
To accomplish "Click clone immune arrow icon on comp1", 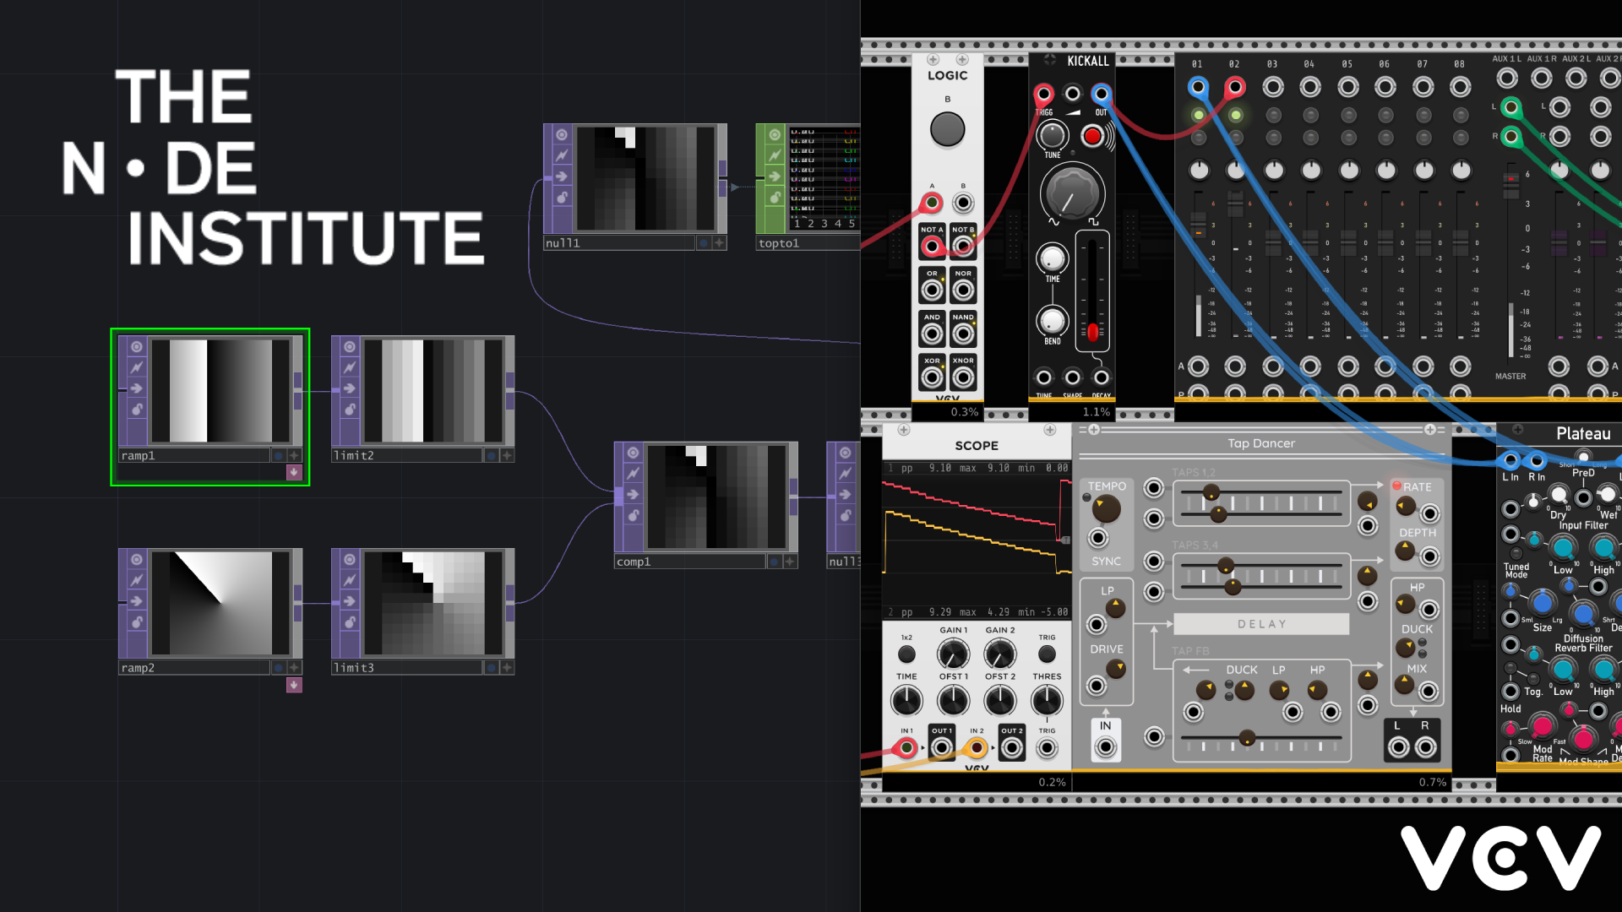I will (632, 494).
